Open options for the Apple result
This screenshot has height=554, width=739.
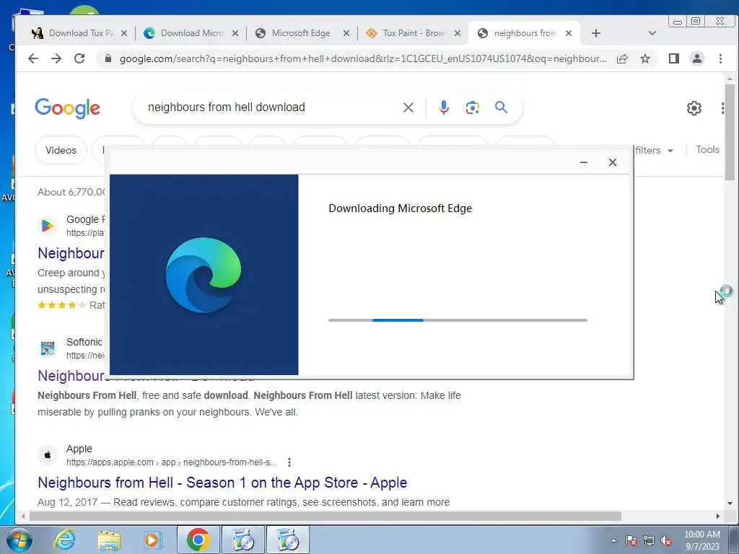coord(289,462)
